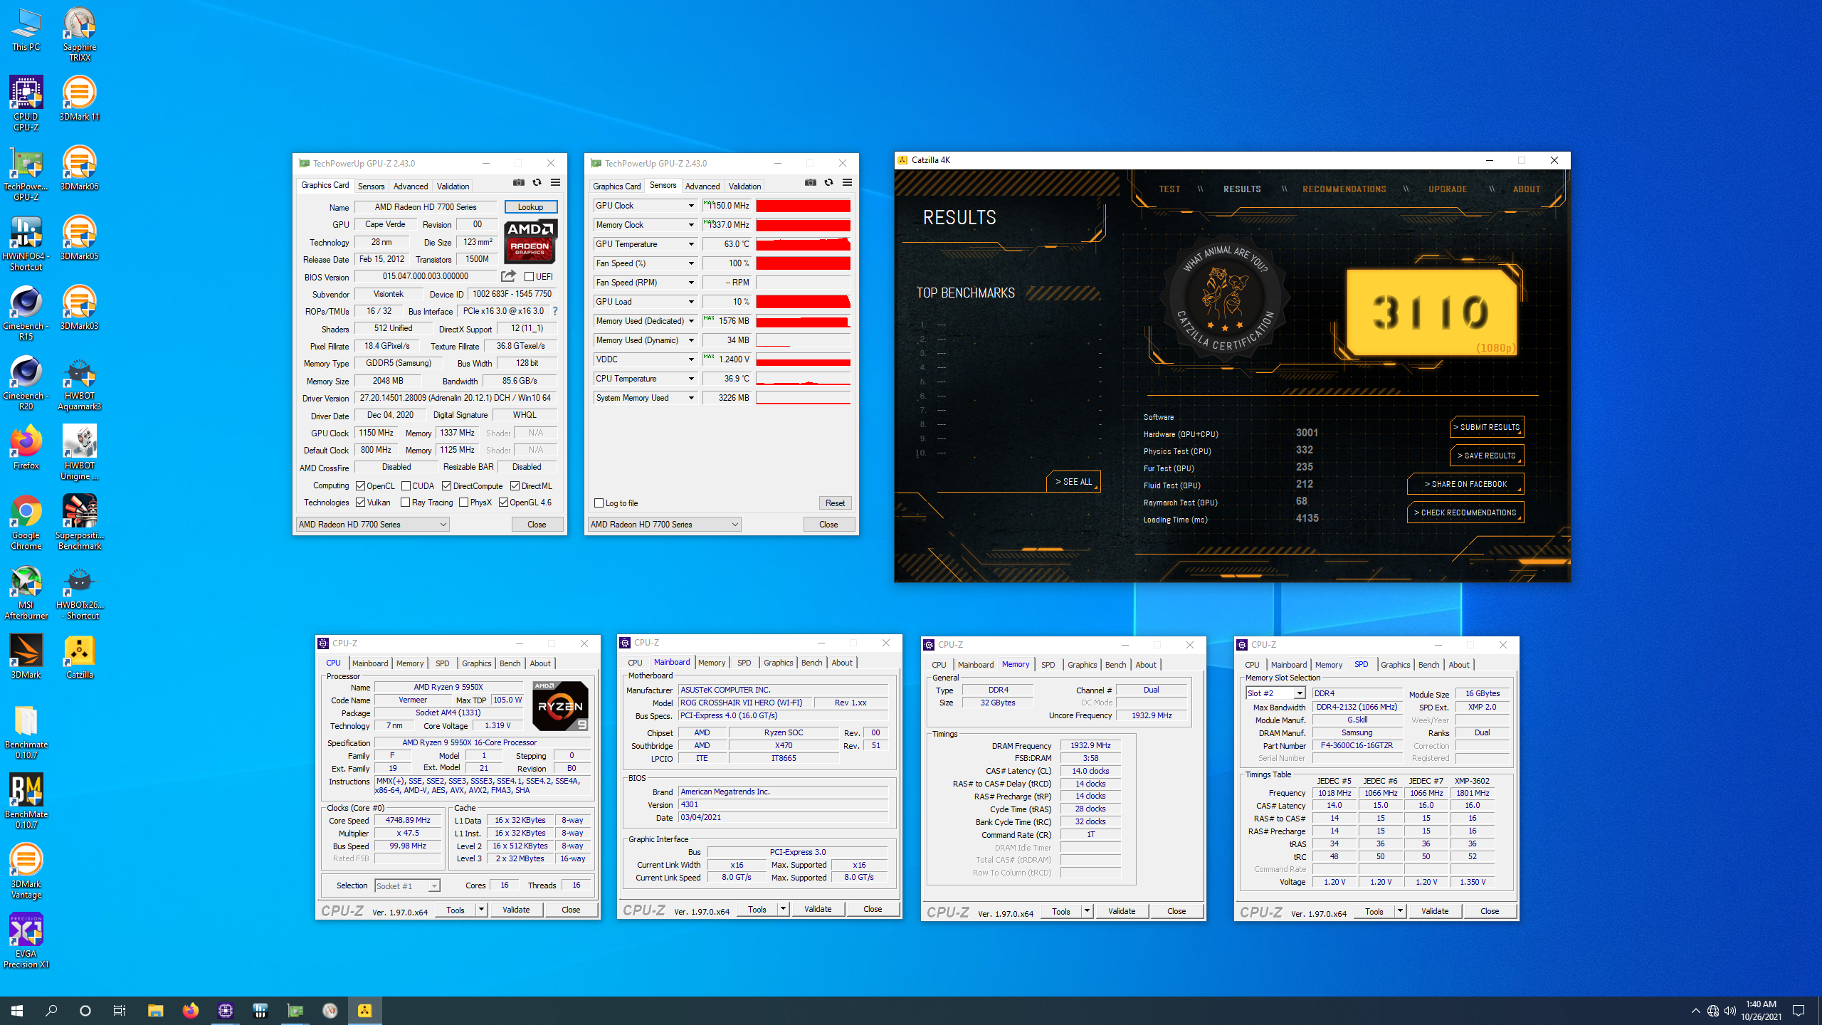Click BIOS Version field in GPU-Z

click(x=425, y=276)
